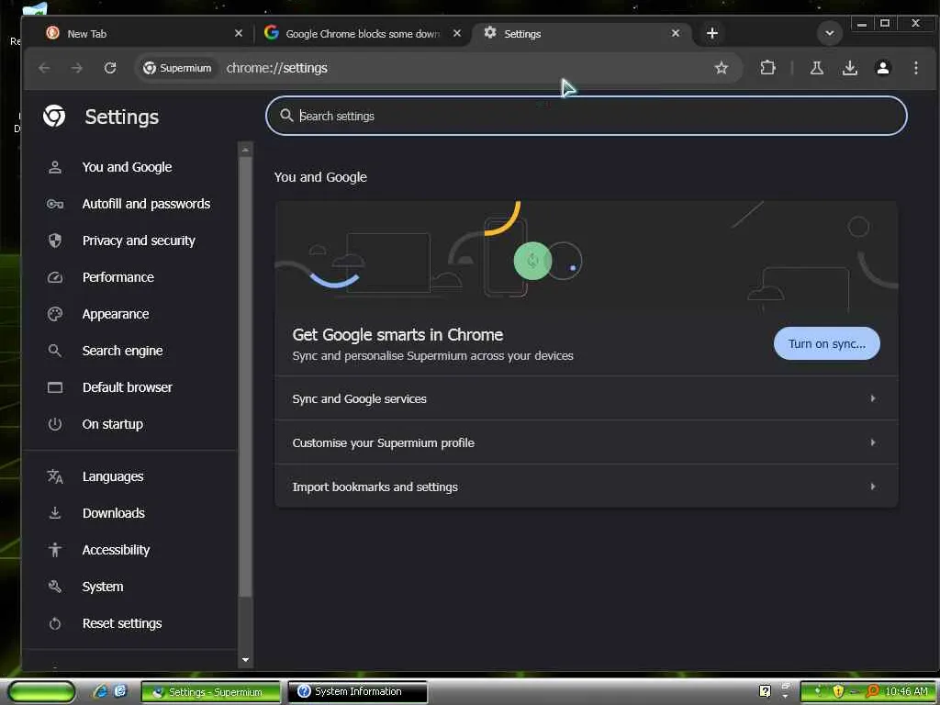Click the sidebar scrollbar thumb
Screen dimensions: 940x705
pyautogui.click(x=245, y=376)
